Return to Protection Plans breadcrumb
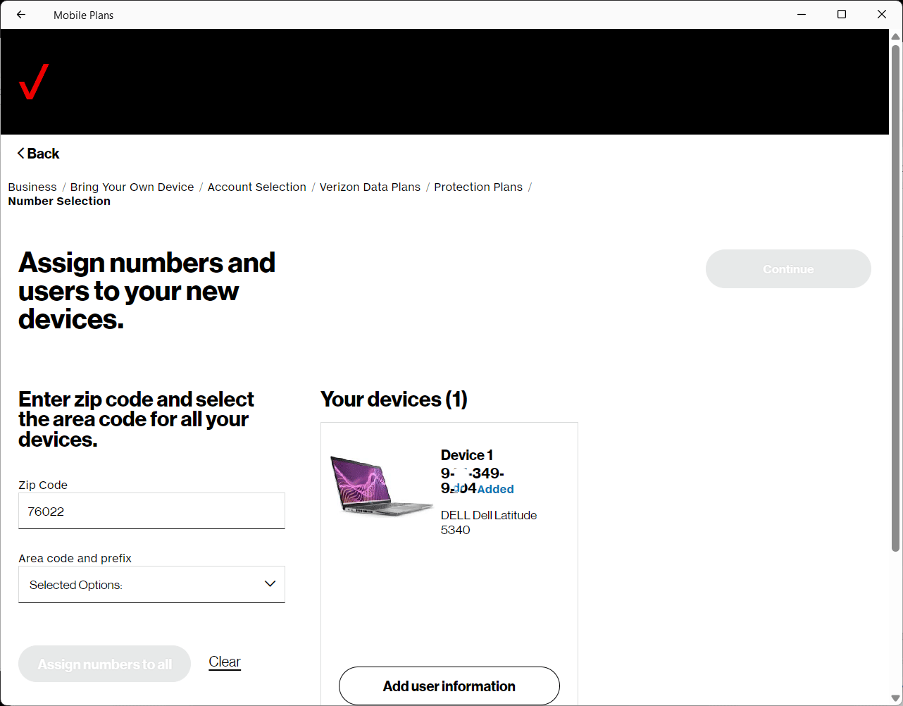This screenshot has height=706, width=903. (x=478, y=187)
